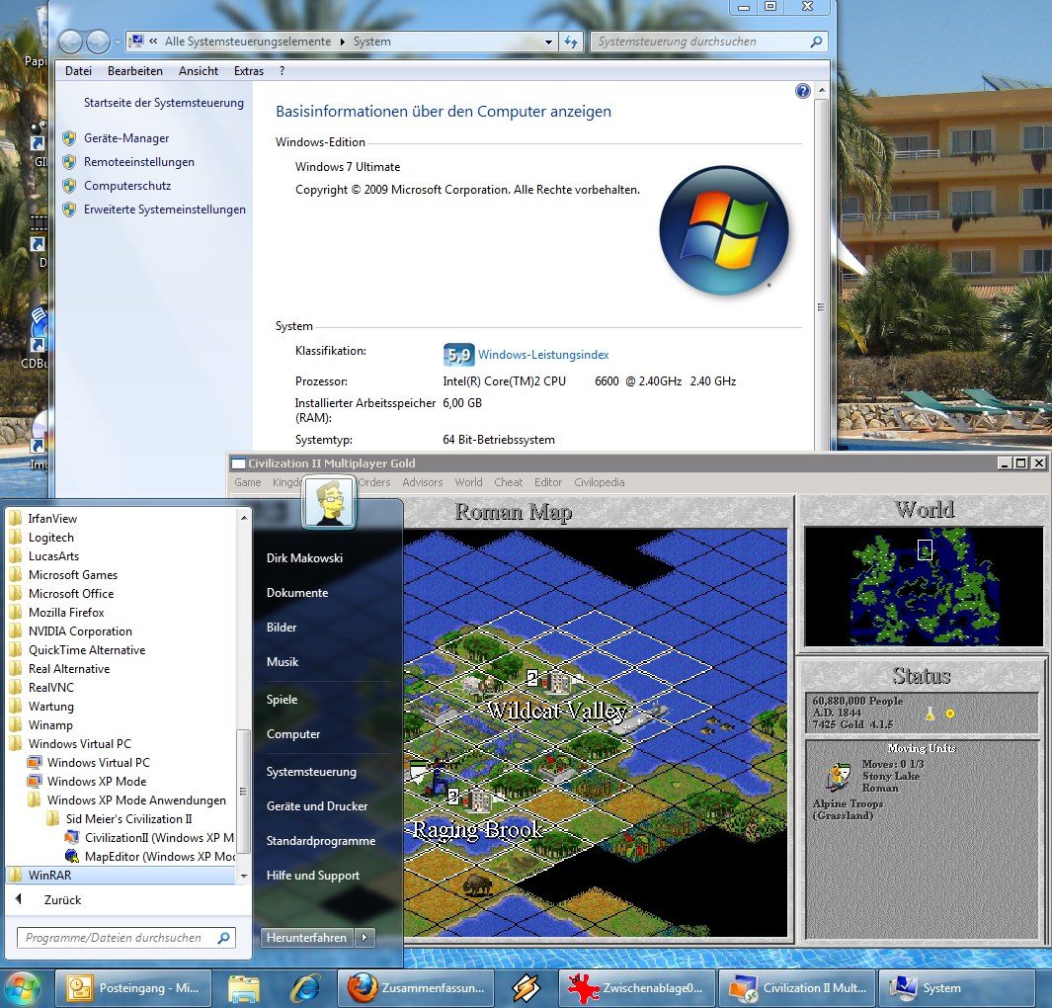Click Zurück in the Start menu
This screenshot has width=1052, height=1008.
click(62, 900)
